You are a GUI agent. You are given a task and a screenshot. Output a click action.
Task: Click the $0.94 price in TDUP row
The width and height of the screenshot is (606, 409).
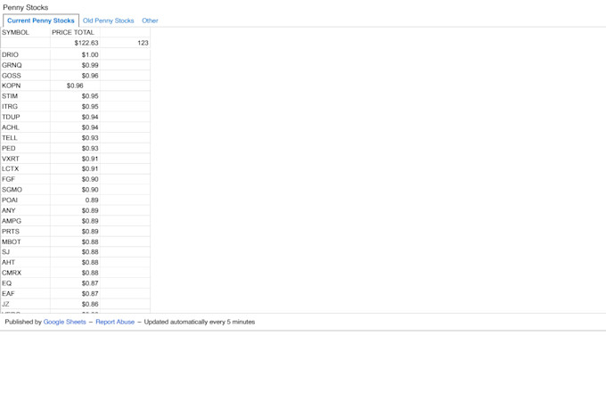[75, 117]
